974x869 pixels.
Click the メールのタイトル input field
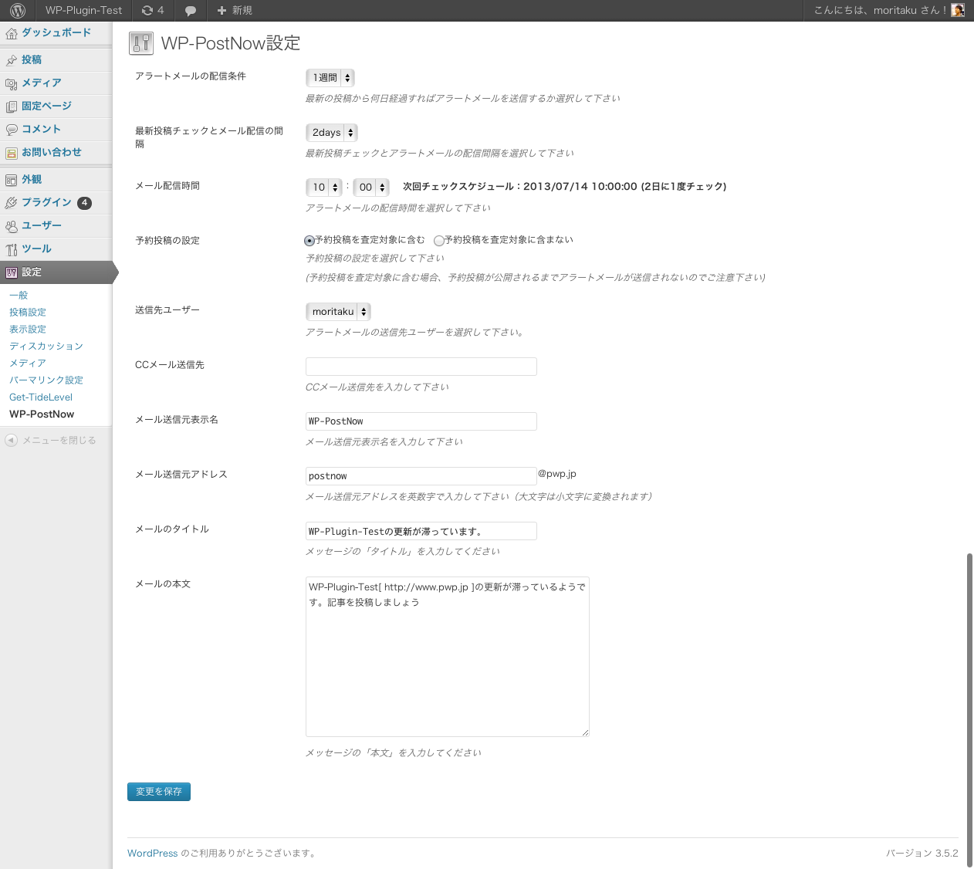421,531
